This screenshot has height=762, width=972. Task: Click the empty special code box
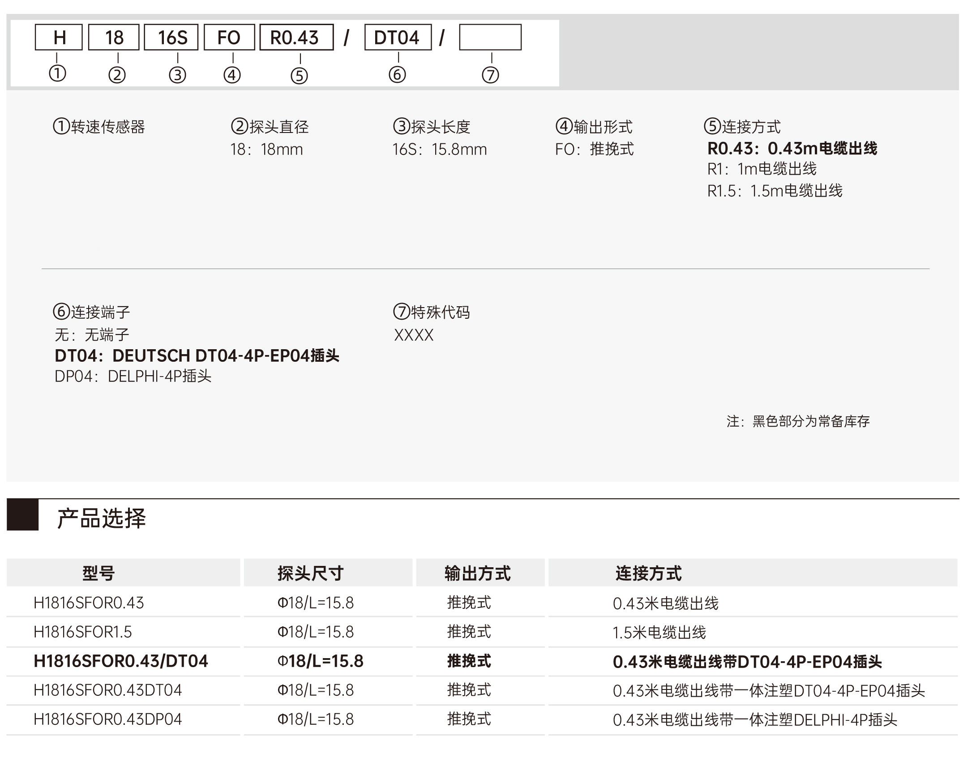coord(490,37)
